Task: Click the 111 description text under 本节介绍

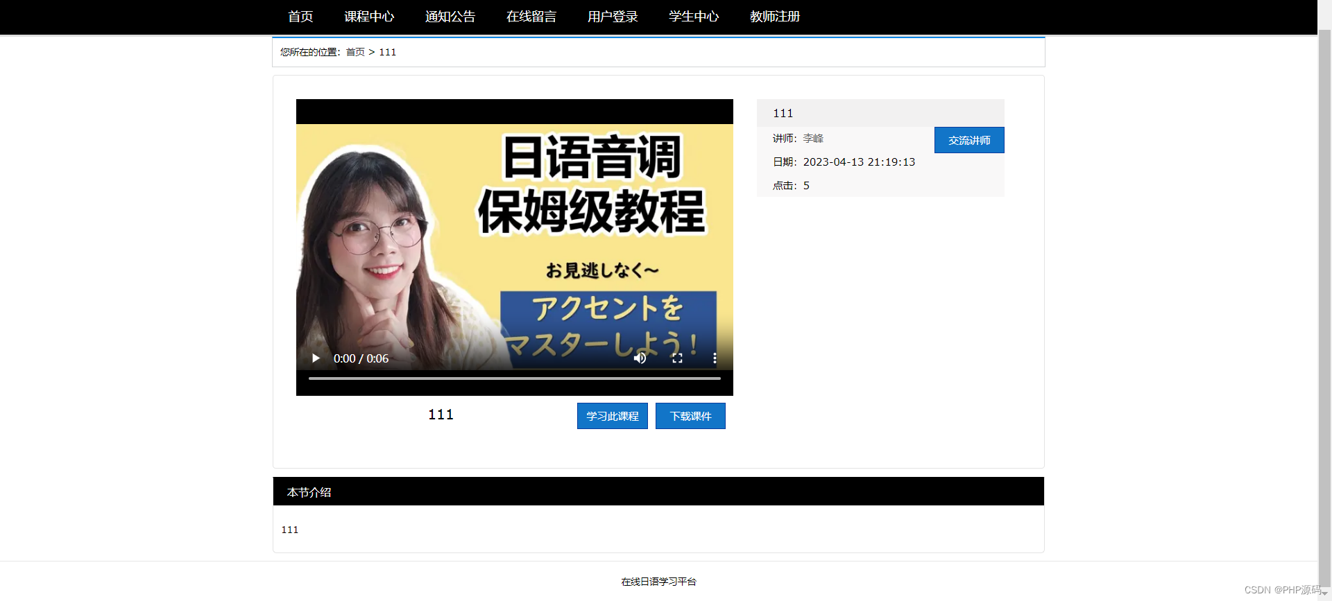Action: click(x=289, y=530)
